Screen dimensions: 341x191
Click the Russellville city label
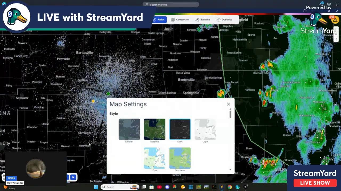pos(249,157)
